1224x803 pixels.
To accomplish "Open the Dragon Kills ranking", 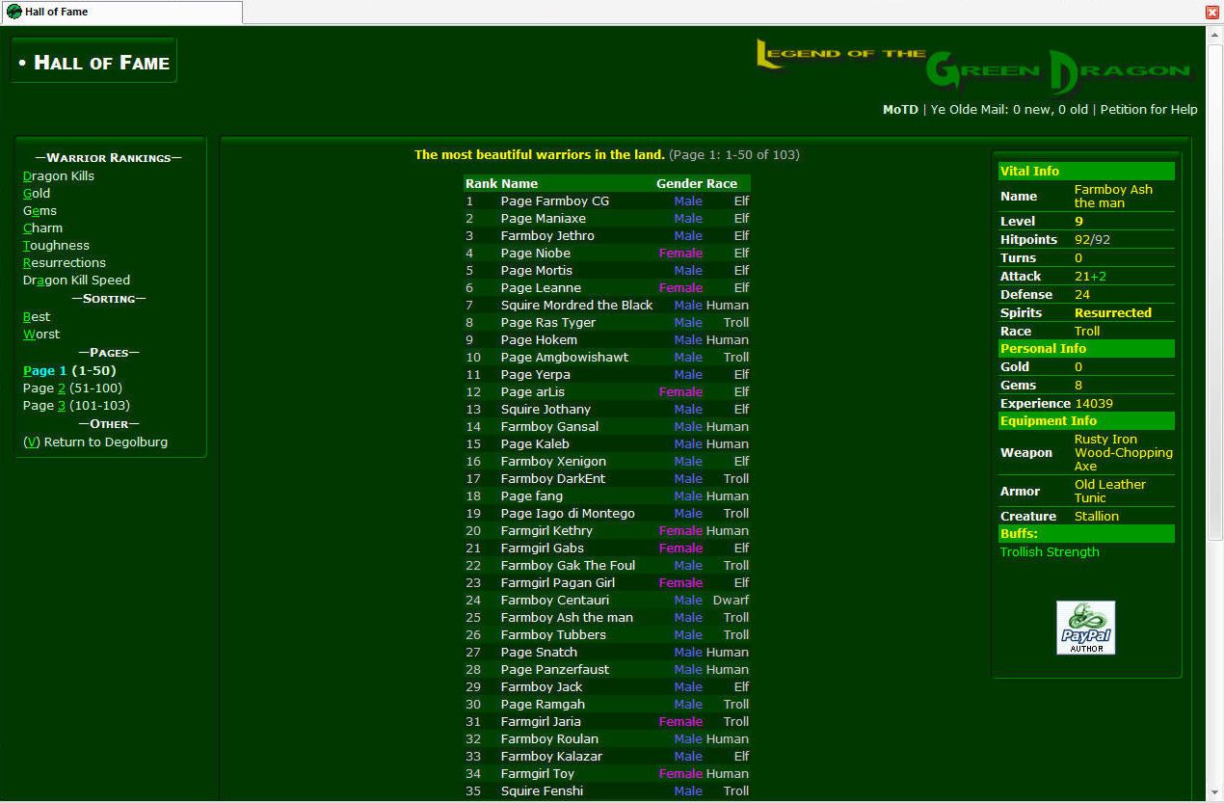I will [x=59, y=176].
